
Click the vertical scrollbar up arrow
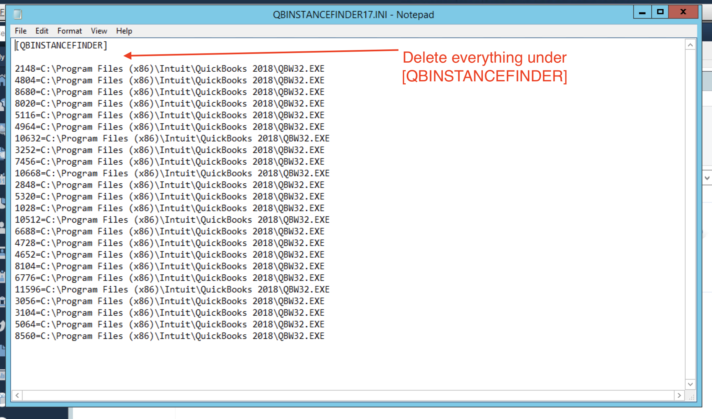tap(690, 45)
